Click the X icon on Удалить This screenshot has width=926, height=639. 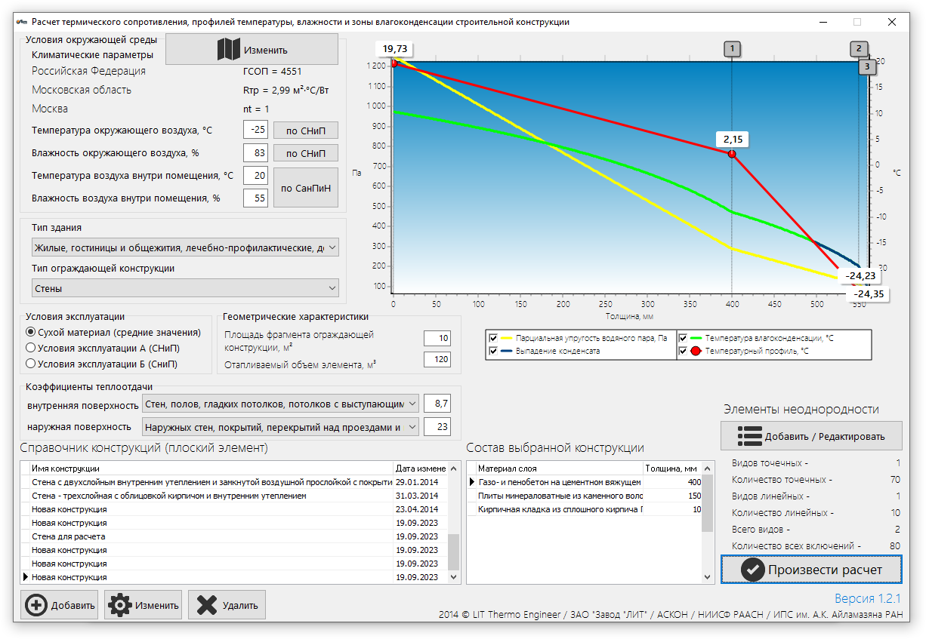(206, 605)
